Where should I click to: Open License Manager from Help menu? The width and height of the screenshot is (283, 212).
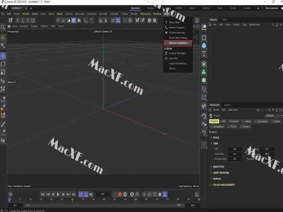coord(178,53)
